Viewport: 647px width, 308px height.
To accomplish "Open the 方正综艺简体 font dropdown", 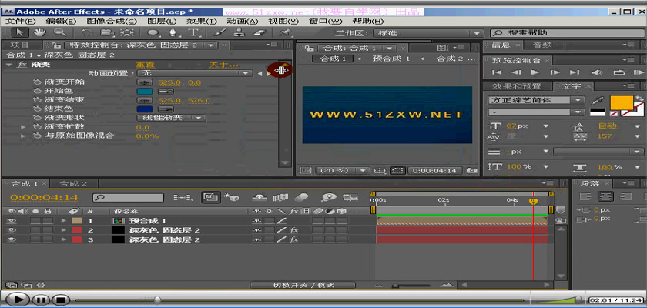I will [x=536, y=100].
